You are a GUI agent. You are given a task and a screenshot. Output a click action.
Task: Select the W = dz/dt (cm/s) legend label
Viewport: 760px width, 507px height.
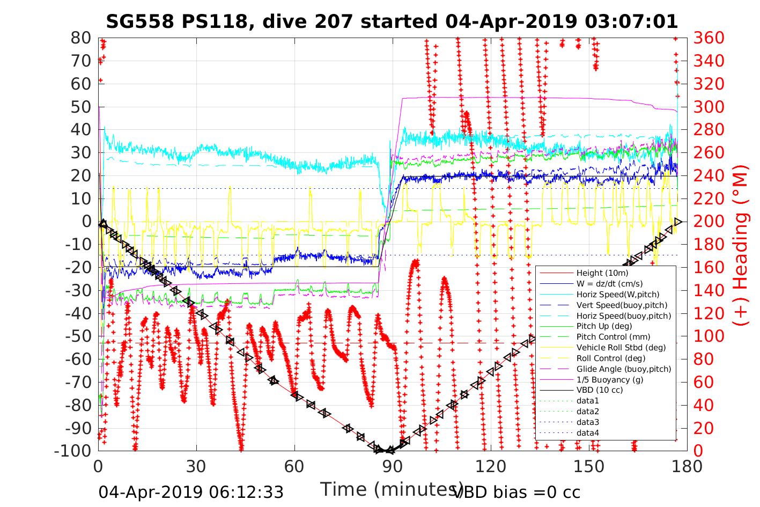coord(609,284)
